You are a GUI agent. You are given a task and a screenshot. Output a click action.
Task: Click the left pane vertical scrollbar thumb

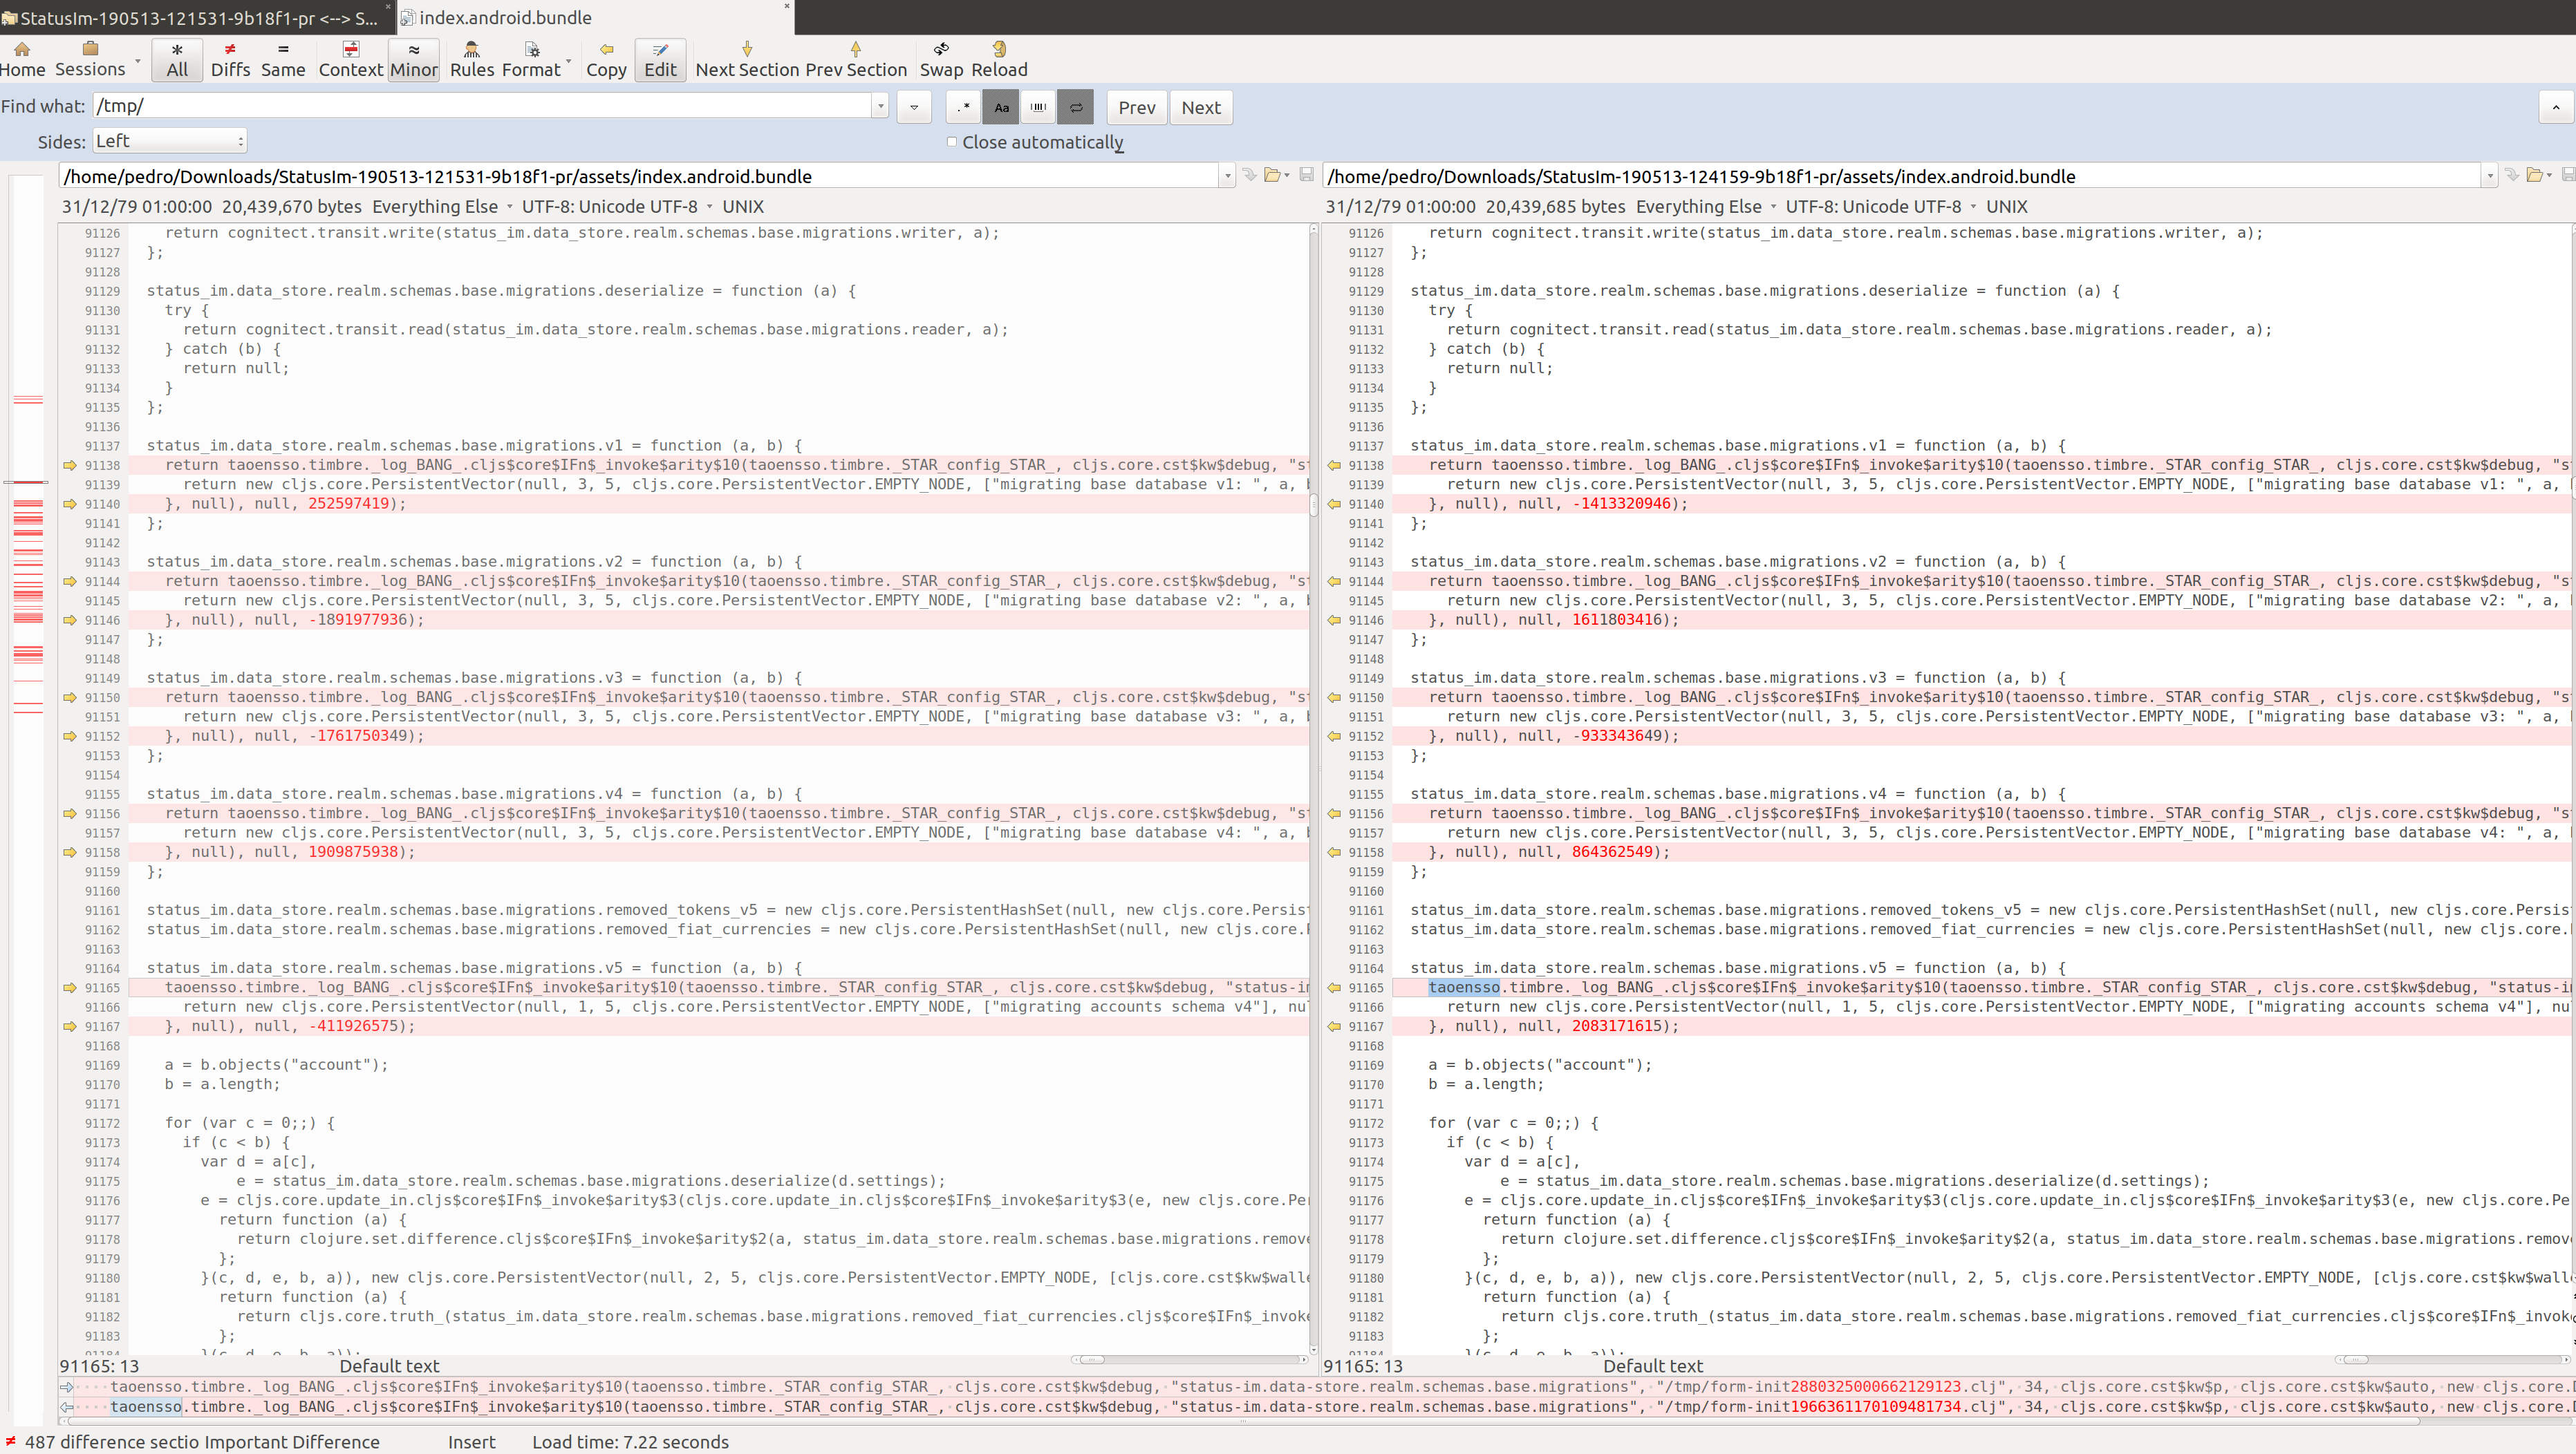(1314, 504)
